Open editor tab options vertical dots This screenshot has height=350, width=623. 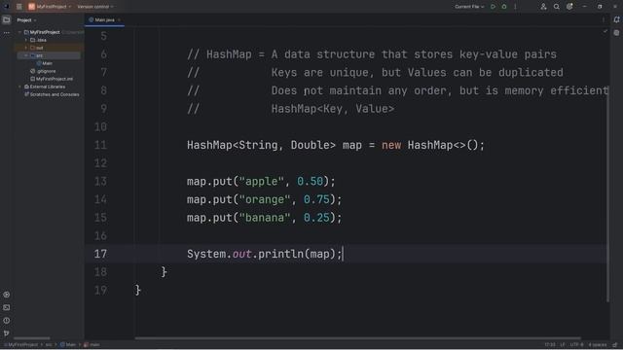tap(604, 19)
